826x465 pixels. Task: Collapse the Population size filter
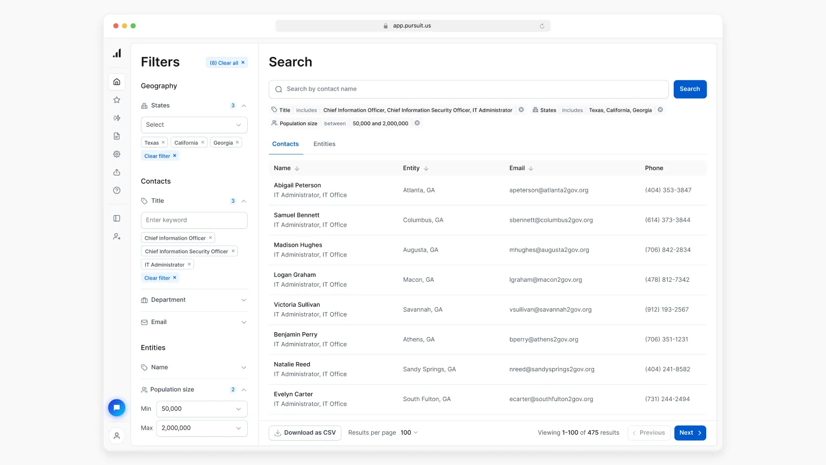tap(244, 390)
